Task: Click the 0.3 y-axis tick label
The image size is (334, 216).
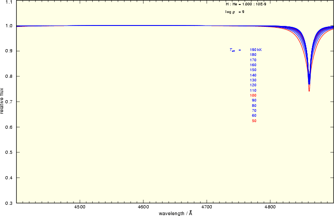Action: (x=9, y=203)
